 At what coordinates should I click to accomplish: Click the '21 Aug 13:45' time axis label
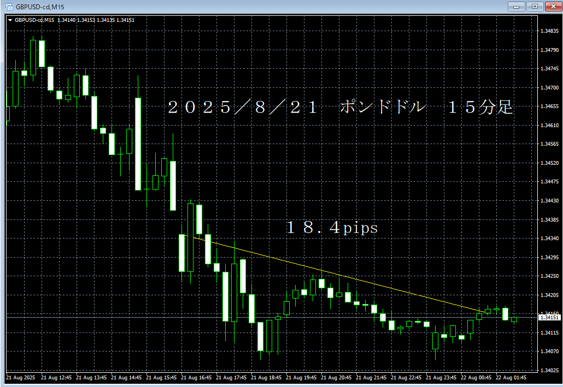click(91, 378)
